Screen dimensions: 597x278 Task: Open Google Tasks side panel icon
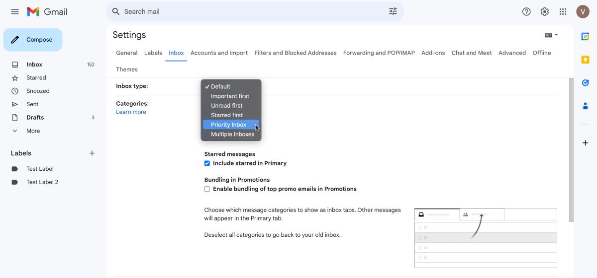(586, 83)
